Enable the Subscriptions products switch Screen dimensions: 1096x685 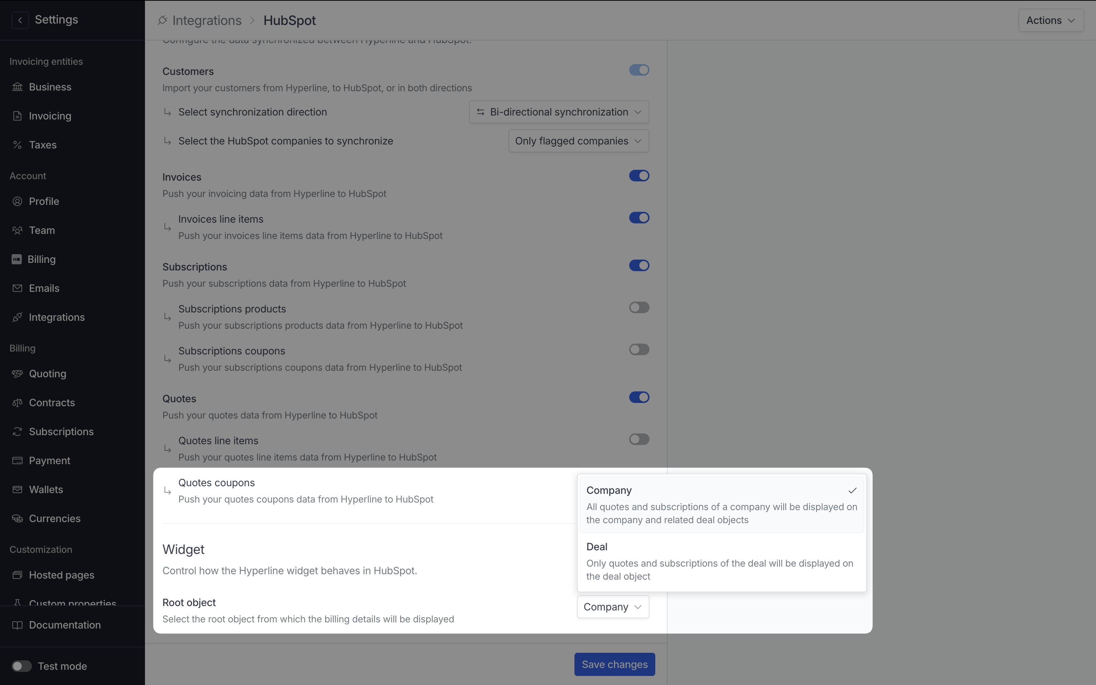pos(639,307)
